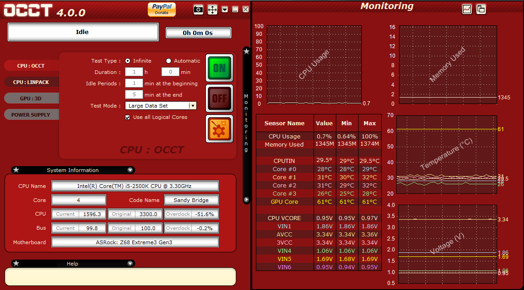Open test settings orange gear icon
The width and height of the screenshot is (524, 290).
[x=220, y=129]
